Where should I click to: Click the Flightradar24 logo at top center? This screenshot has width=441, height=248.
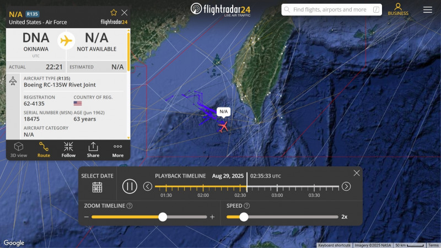220,9
